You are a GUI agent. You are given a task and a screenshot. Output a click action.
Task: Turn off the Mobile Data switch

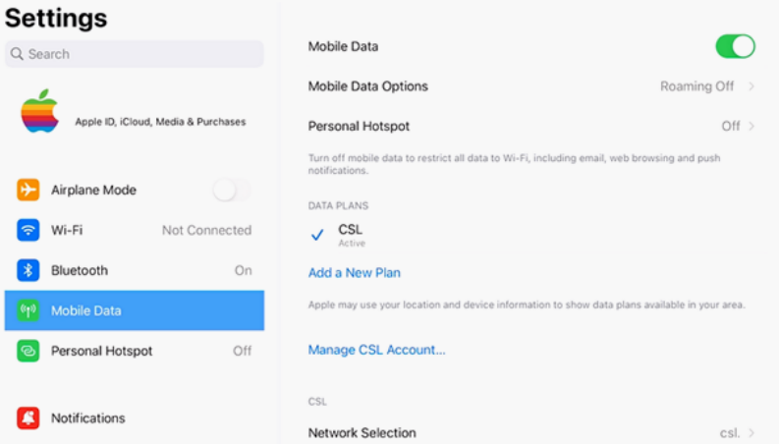pos(735,46)
